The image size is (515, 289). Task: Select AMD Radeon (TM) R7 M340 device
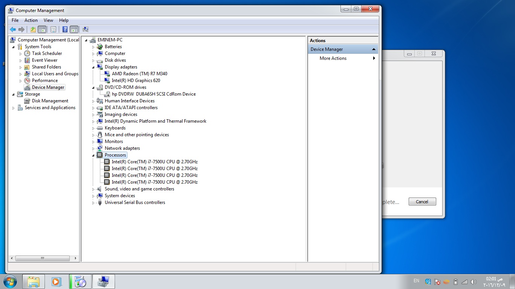click(x=139, y=74)
